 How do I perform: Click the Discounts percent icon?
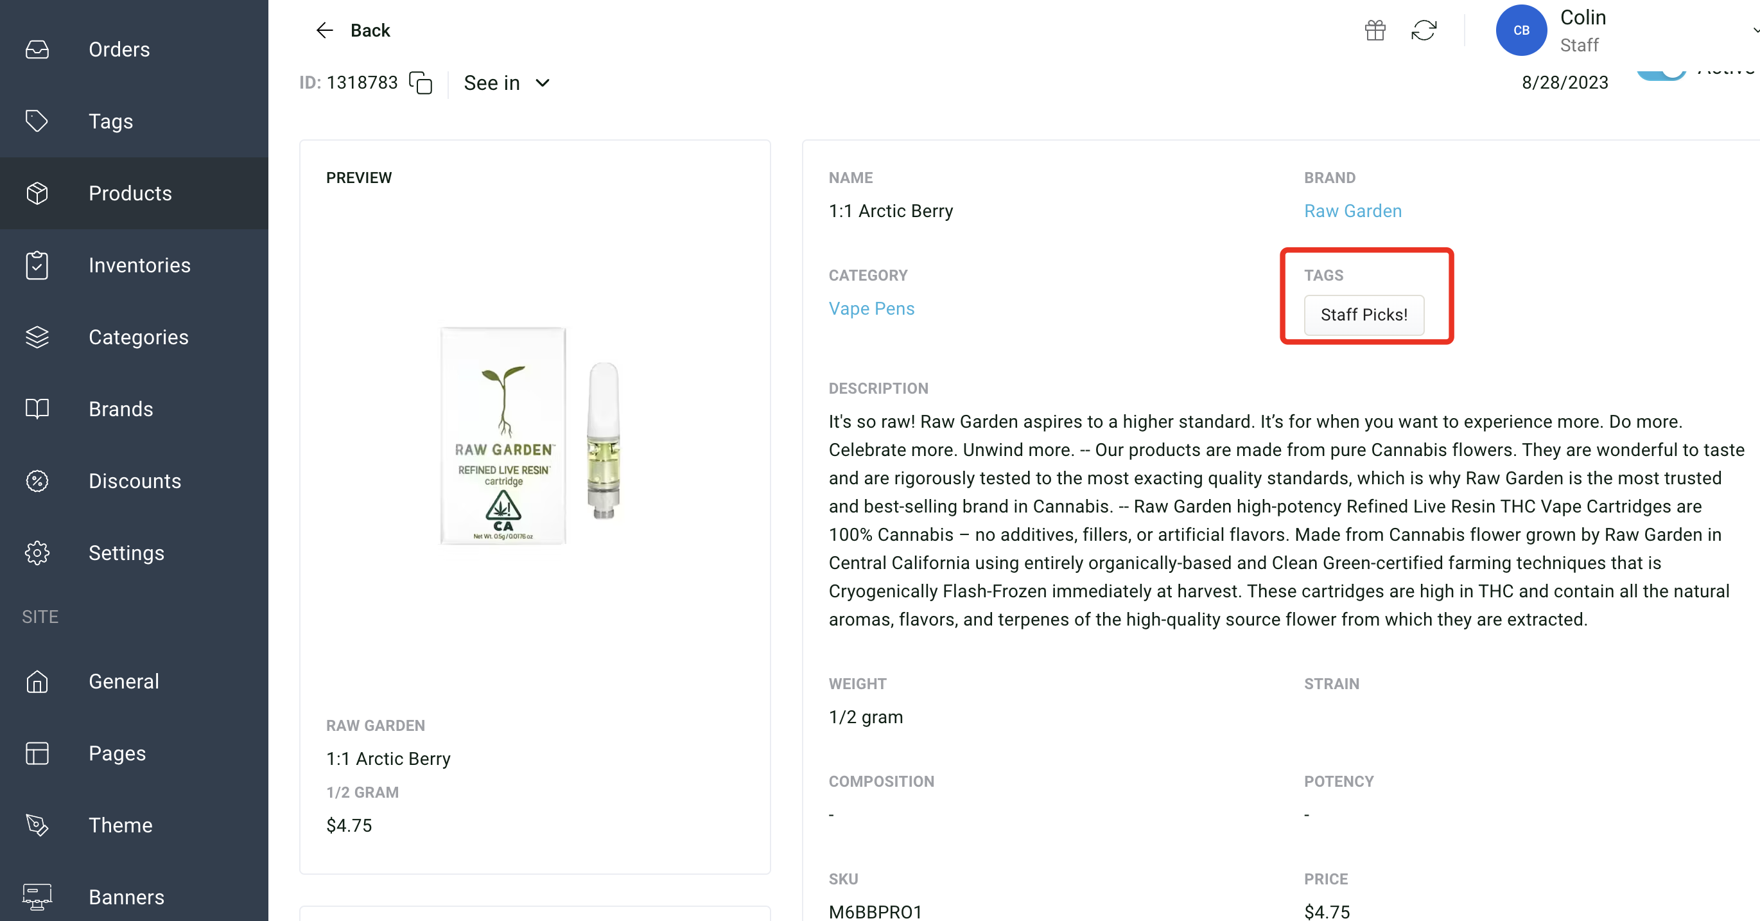(x=38, y=481)
